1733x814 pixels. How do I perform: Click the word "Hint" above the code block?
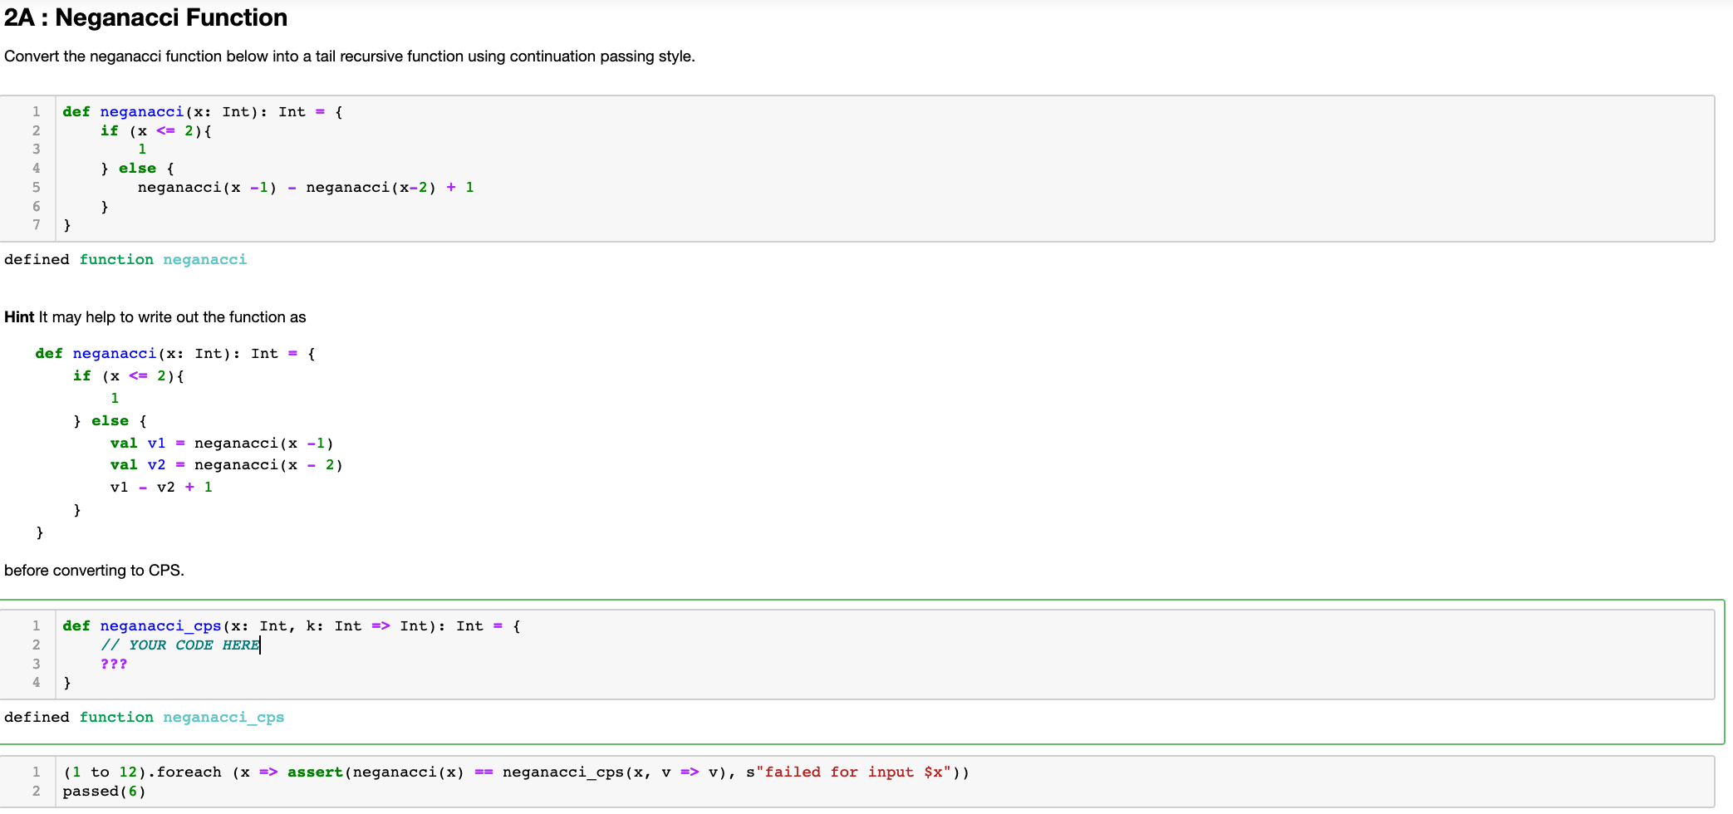[x=19, y=316]
